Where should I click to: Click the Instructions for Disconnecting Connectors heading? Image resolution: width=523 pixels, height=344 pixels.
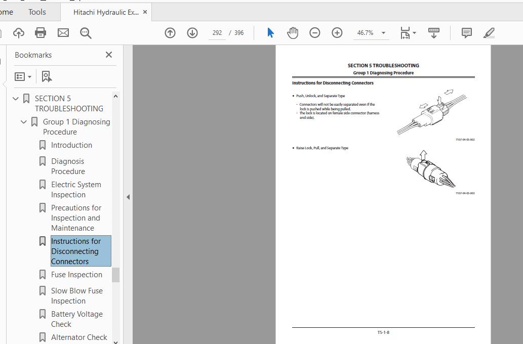pyautogui.click(x=333, y=83)
